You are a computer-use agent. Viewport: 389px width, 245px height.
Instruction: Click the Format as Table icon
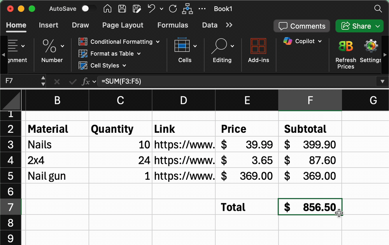tap(83, 54)
